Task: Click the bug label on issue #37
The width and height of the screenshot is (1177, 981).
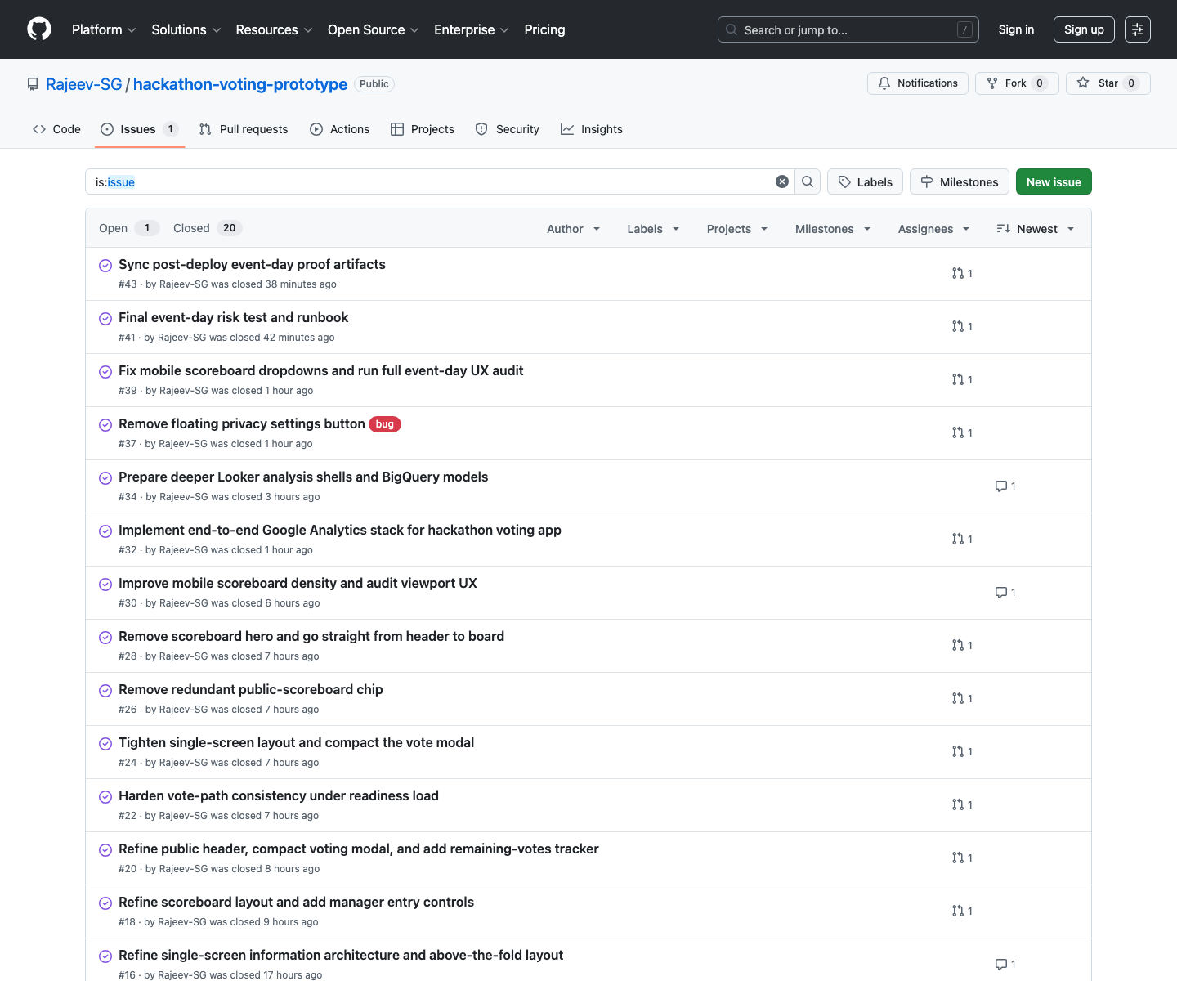Action: (x=384, y=424)
